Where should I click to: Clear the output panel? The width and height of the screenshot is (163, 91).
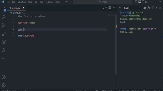click(x=145, y=8)
